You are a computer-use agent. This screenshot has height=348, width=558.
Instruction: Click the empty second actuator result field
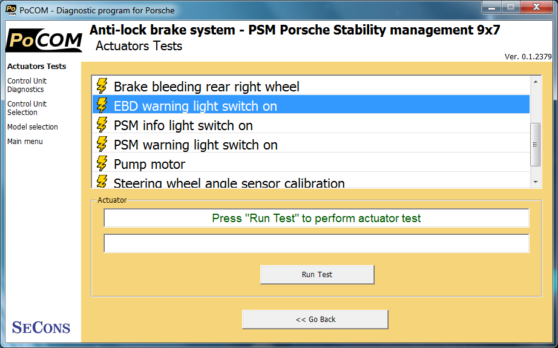point(317,243)
